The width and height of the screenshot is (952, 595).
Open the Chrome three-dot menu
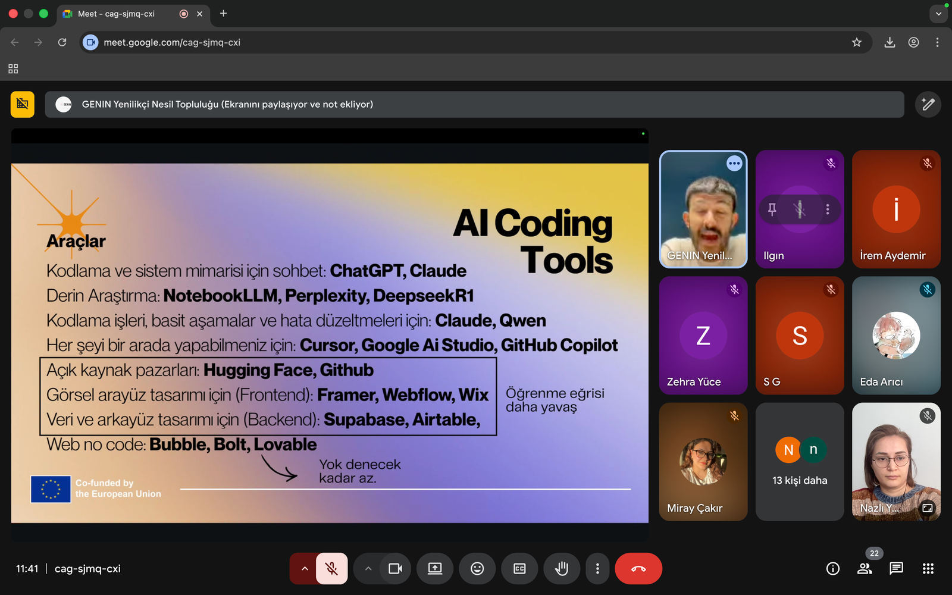coord(937,42)
